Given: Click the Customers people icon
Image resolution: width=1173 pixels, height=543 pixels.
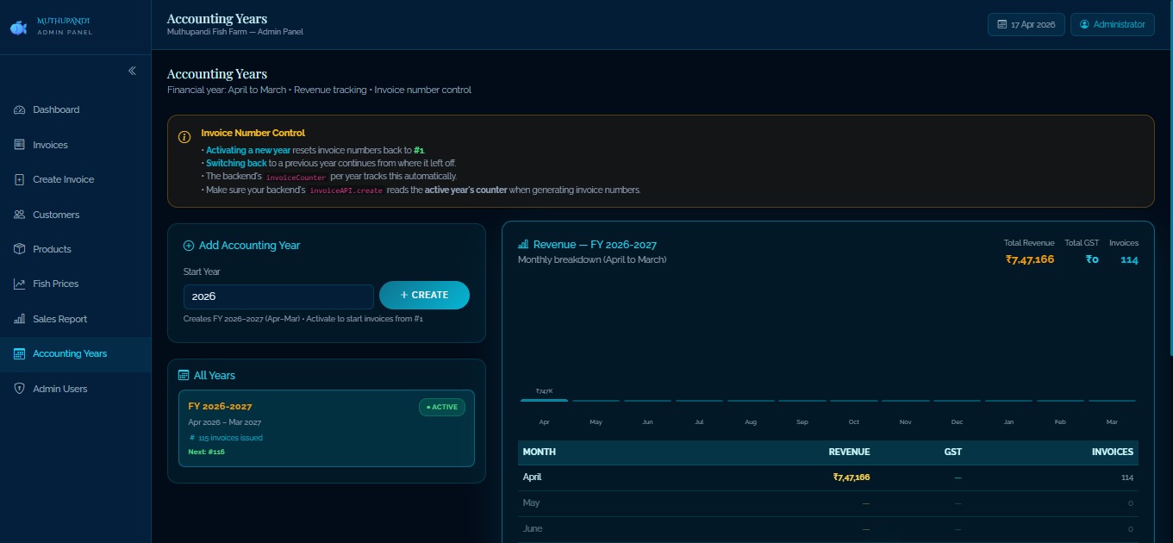Looking at the screenshot, I should pyautogui.click(x=20, y=215).
